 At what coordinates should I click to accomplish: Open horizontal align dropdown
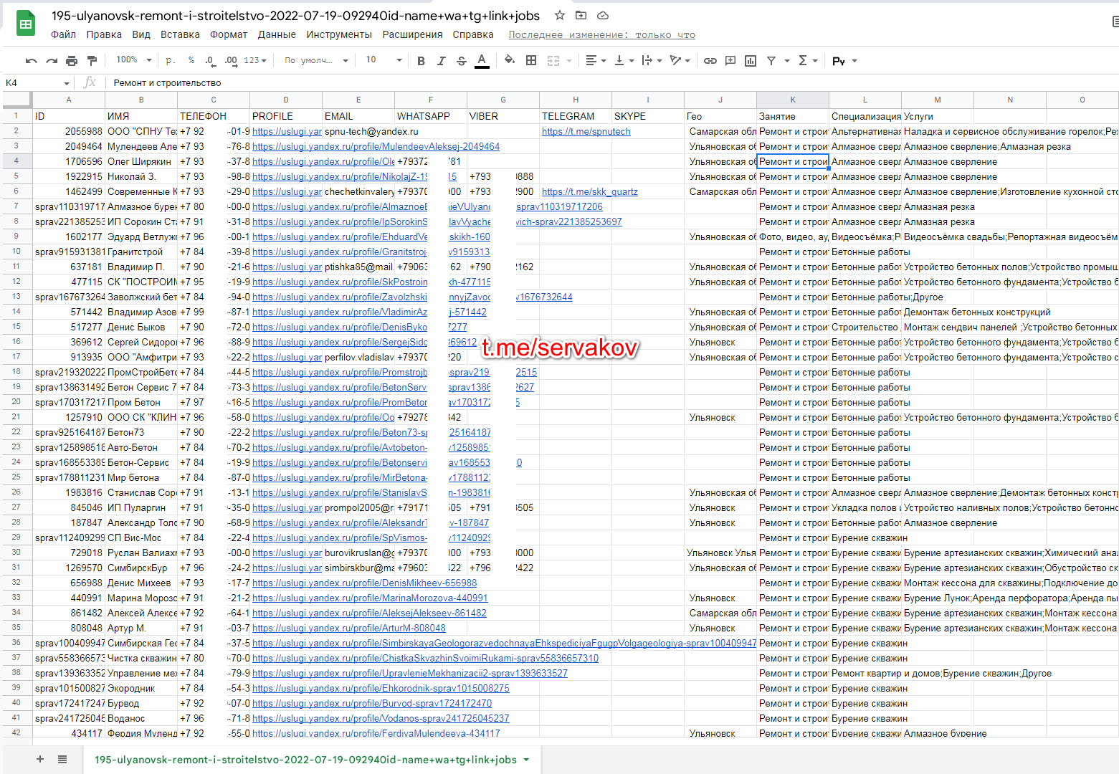(596, 61)
